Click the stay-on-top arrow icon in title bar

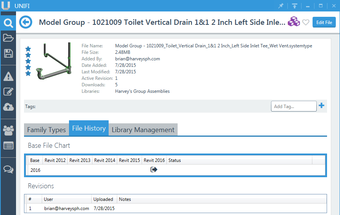(x=294, y=6)
